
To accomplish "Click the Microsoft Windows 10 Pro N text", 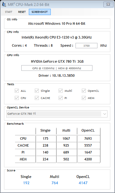I will [x=57, y=23].
